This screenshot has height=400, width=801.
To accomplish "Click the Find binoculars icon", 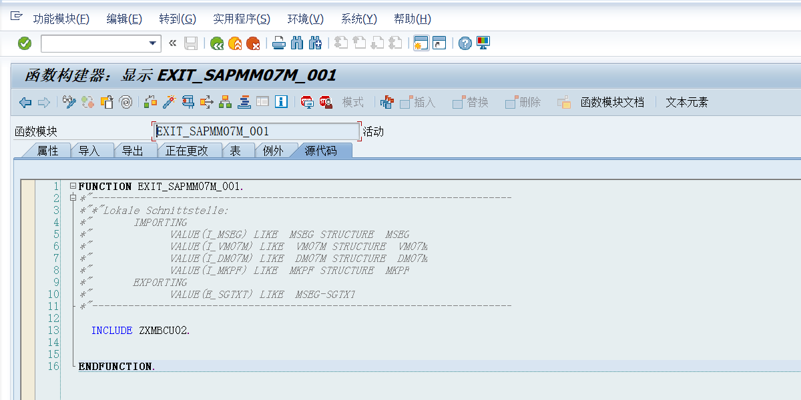I will point(297,43).
